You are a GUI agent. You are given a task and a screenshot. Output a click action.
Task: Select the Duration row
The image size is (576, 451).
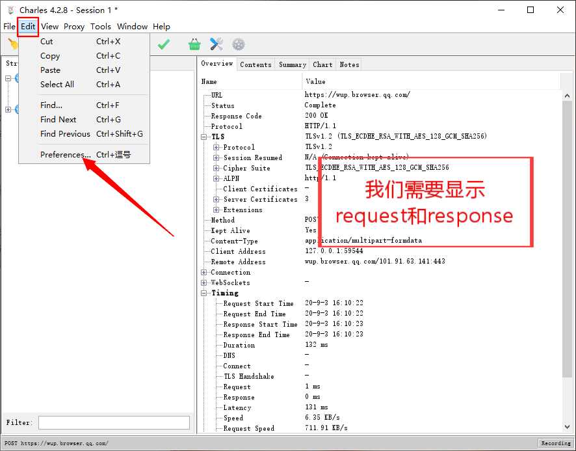click(380, 345)
